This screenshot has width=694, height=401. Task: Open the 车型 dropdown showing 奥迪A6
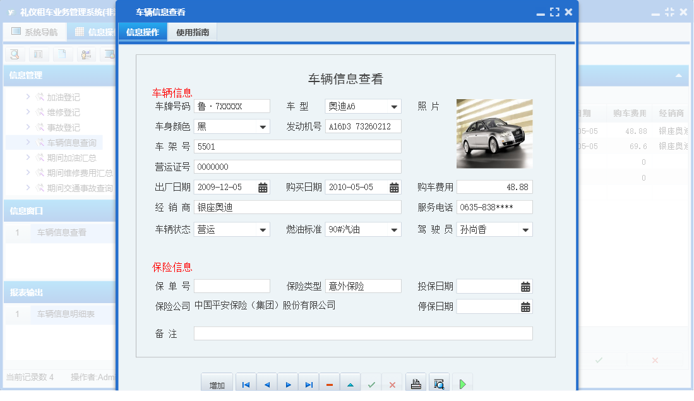coord(395,105)
